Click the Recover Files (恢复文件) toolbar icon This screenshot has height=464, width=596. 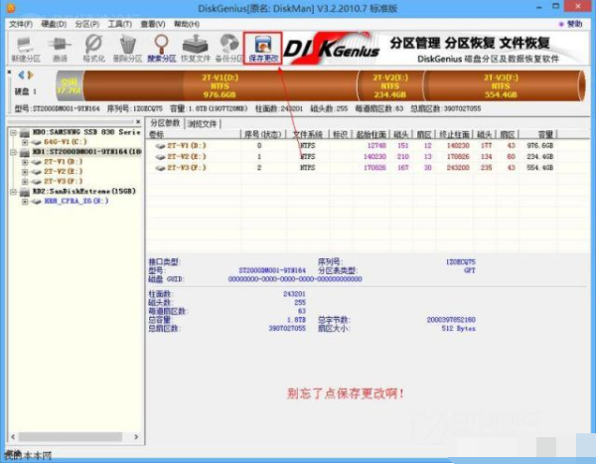196,49
